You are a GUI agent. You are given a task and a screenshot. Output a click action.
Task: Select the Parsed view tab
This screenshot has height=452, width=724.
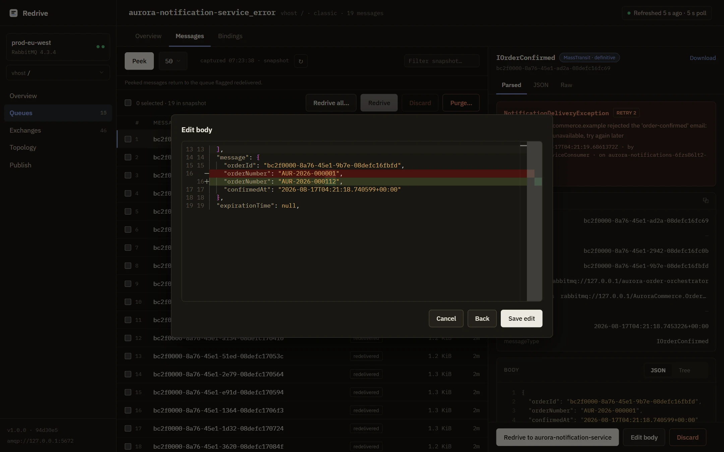[x=511, y=85]
